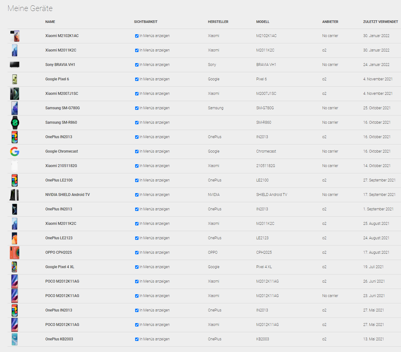This screenshot has height=352, width=401.
Task: Click the date '13. Mai 2021'
Action: (x=373, y=339)
